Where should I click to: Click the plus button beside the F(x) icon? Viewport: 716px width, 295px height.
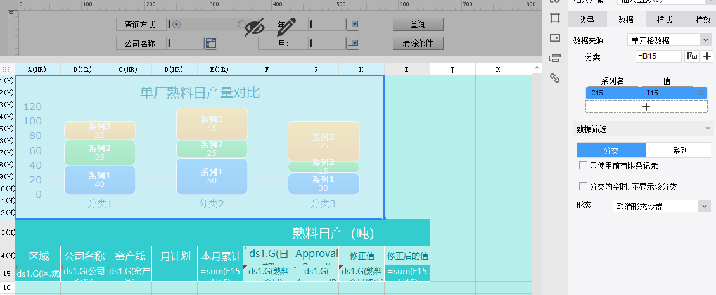(707, 56)
